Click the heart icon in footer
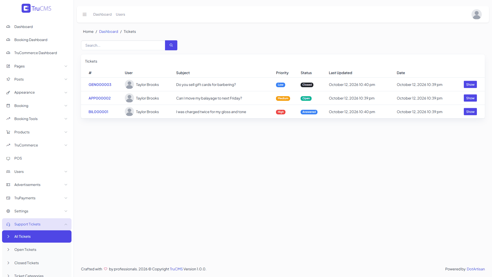The height and width of the screenshot is (277, 492). click(106, 269)
